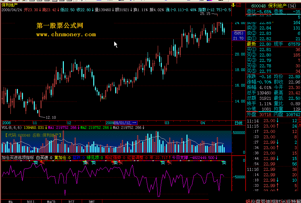
Task: Click the 前收 22.96 value
Action: pos(287,82)
